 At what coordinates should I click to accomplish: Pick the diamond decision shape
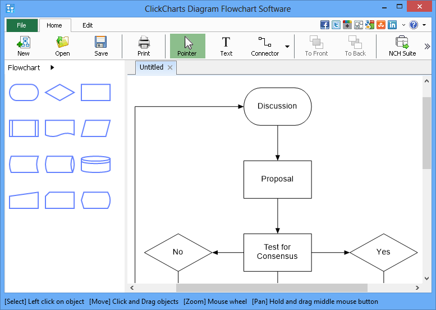click(x=60, y=93)
